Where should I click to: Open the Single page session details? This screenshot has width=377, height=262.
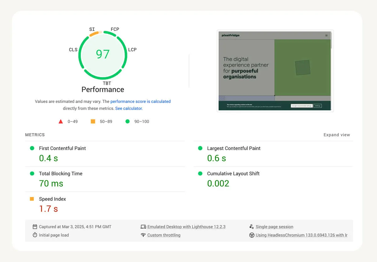pos(274,227)
